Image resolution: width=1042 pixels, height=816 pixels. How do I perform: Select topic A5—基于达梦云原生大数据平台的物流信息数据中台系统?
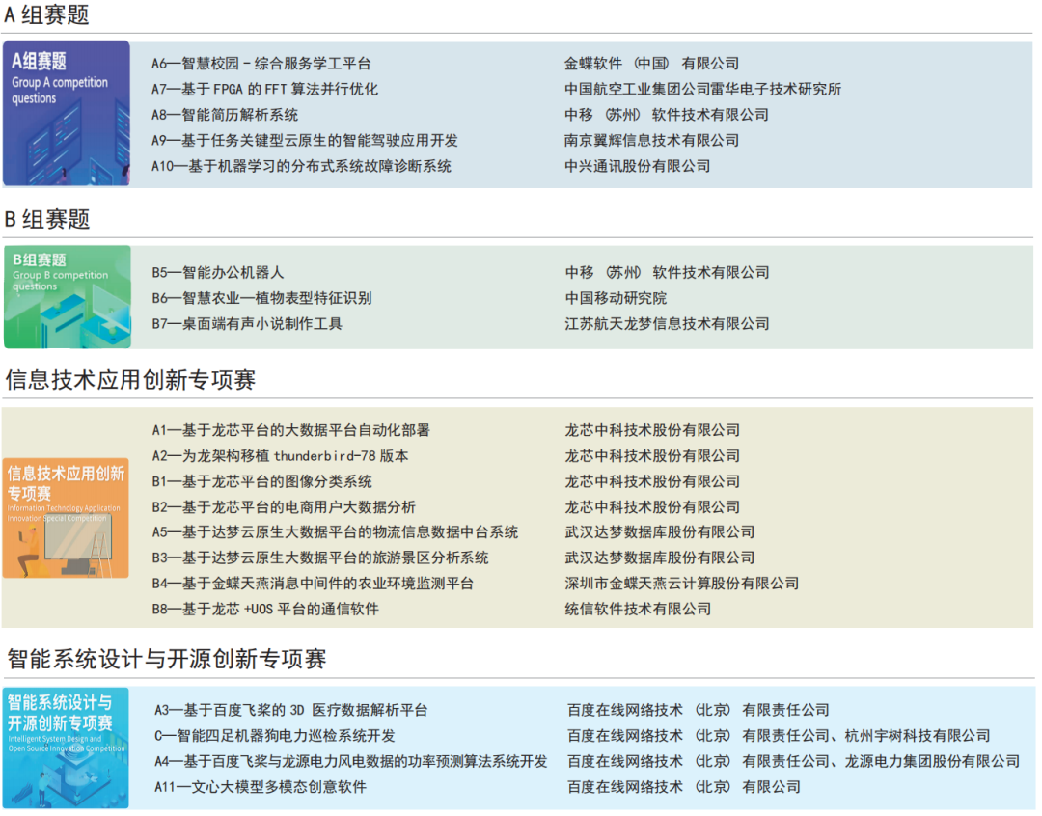pyautogui.click(x=335, y=532)
